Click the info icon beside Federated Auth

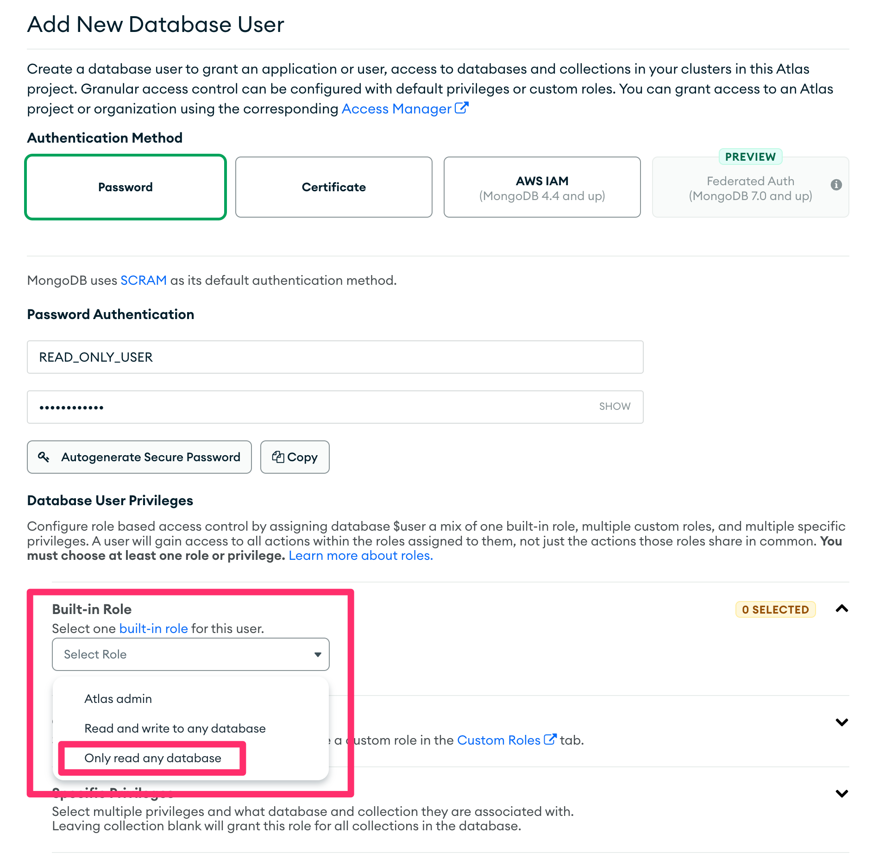836,185
